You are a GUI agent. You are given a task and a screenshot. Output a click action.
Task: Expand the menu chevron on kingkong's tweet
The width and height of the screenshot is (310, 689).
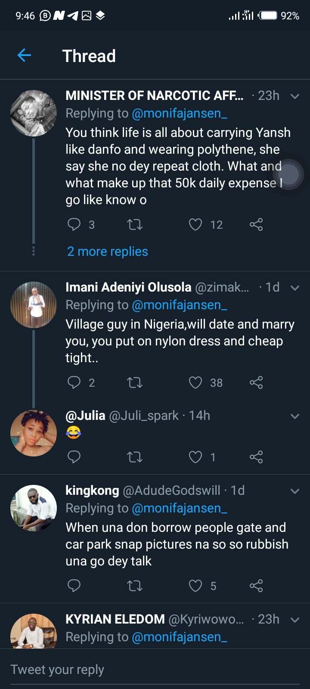tap(295, 491)
